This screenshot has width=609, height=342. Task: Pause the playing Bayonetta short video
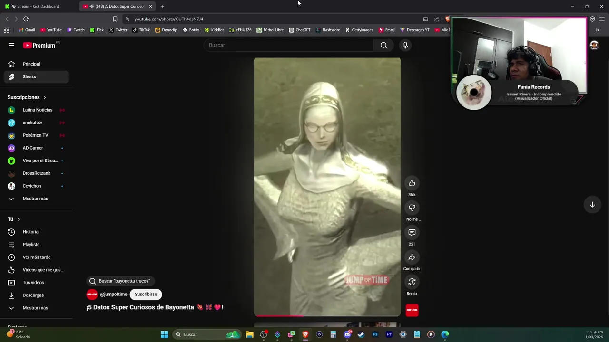click(x=327, y=187)
